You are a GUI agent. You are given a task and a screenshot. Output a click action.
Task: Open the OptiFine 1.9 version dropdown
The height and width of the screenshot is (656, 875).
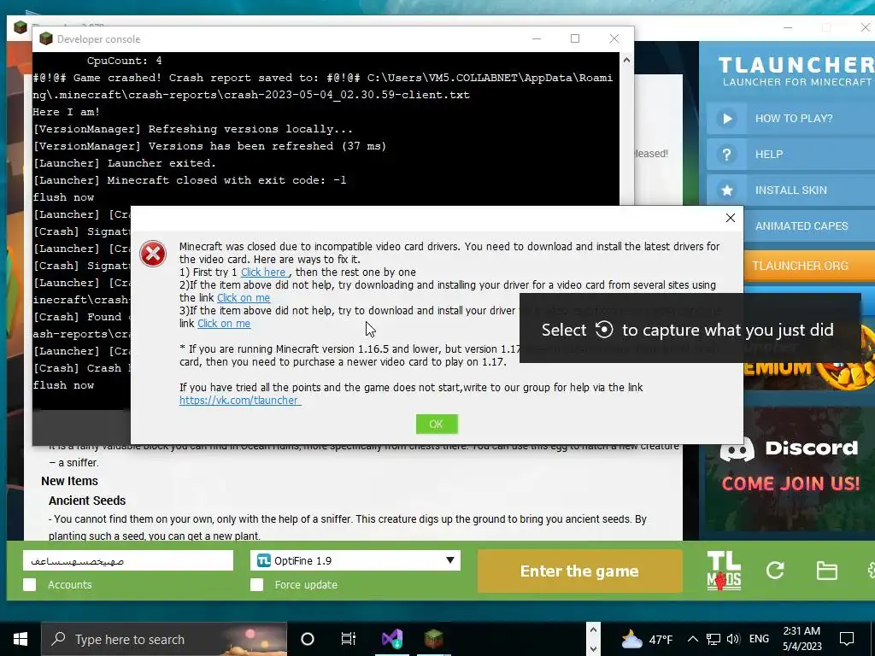pyautogui.click(x=355, y=560)
